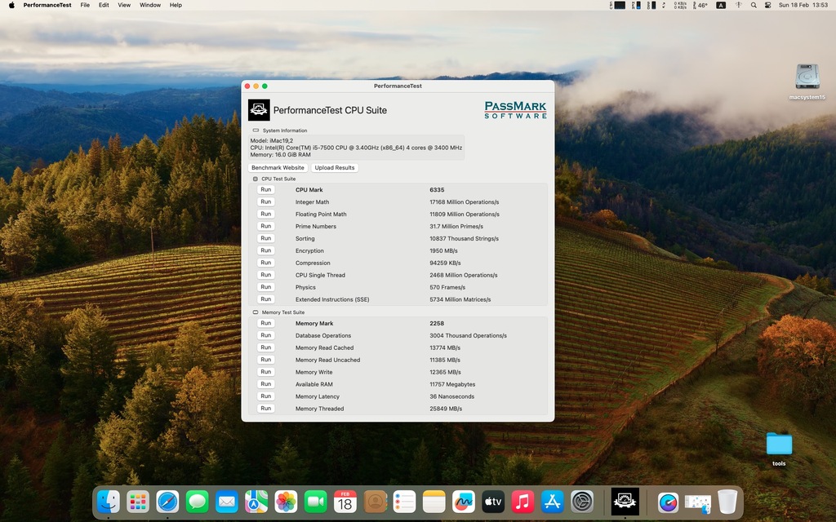Click the Benchmark Website button
Image resolution: width=836 pixels, height=522 pixels.
click(278, 168)
